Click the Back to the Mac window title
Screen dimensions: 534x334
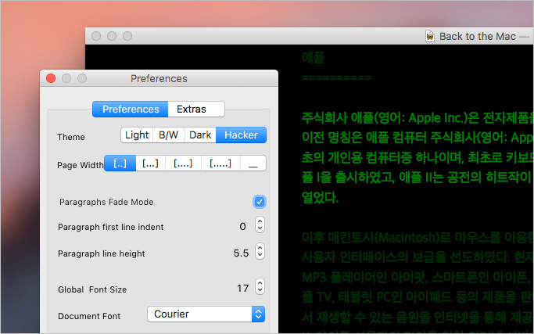pyautogui.click(x=478, y=36)
